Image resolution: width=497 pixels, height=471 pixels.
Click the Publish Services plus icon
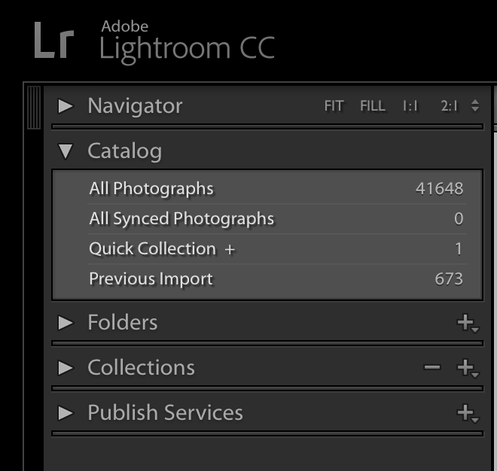(467, 412)
